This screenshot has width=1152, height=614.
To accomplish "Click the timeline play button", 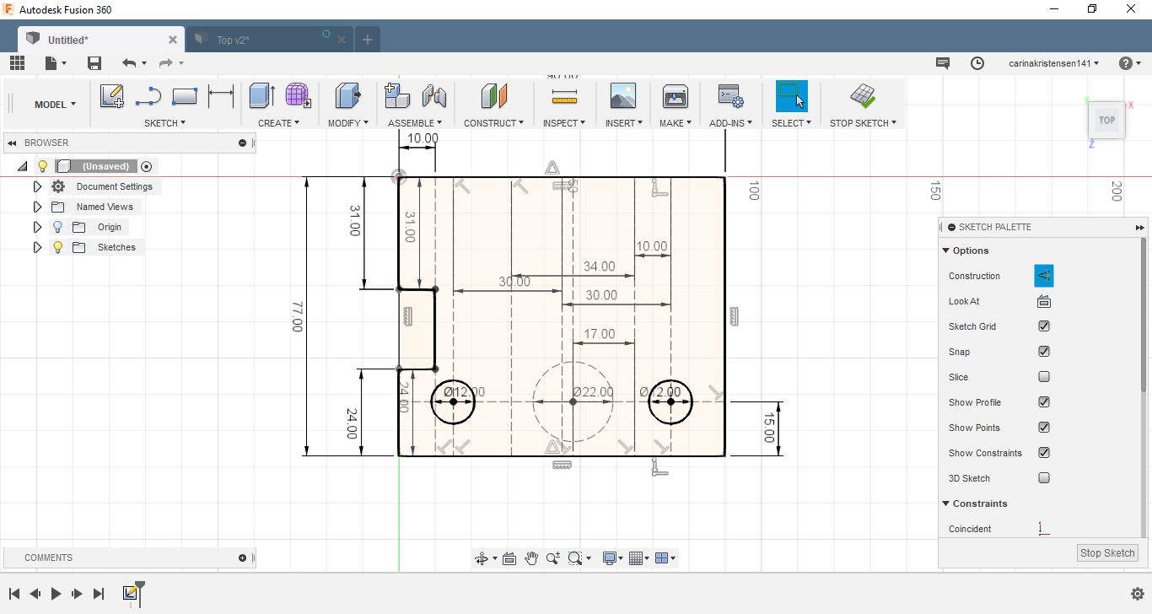I will pyautogui.click(x=56, y=594).
